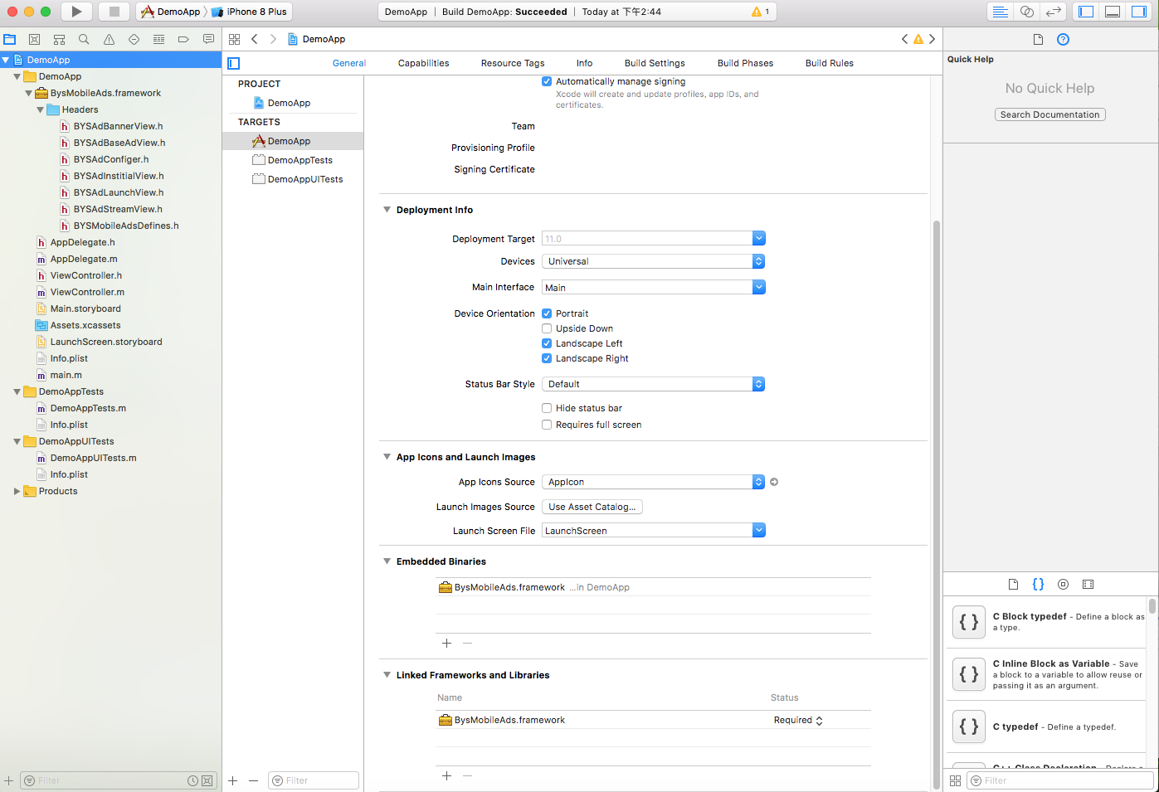Hide the project and targets list
Image resolution: width=1159 pixels, height=792 pixels.
(234, 63)
